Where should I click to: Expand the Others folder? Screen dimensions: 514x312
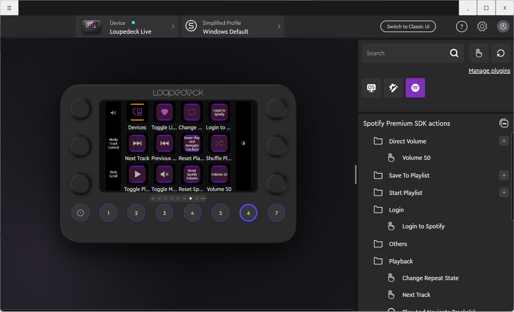pos(378,244)
